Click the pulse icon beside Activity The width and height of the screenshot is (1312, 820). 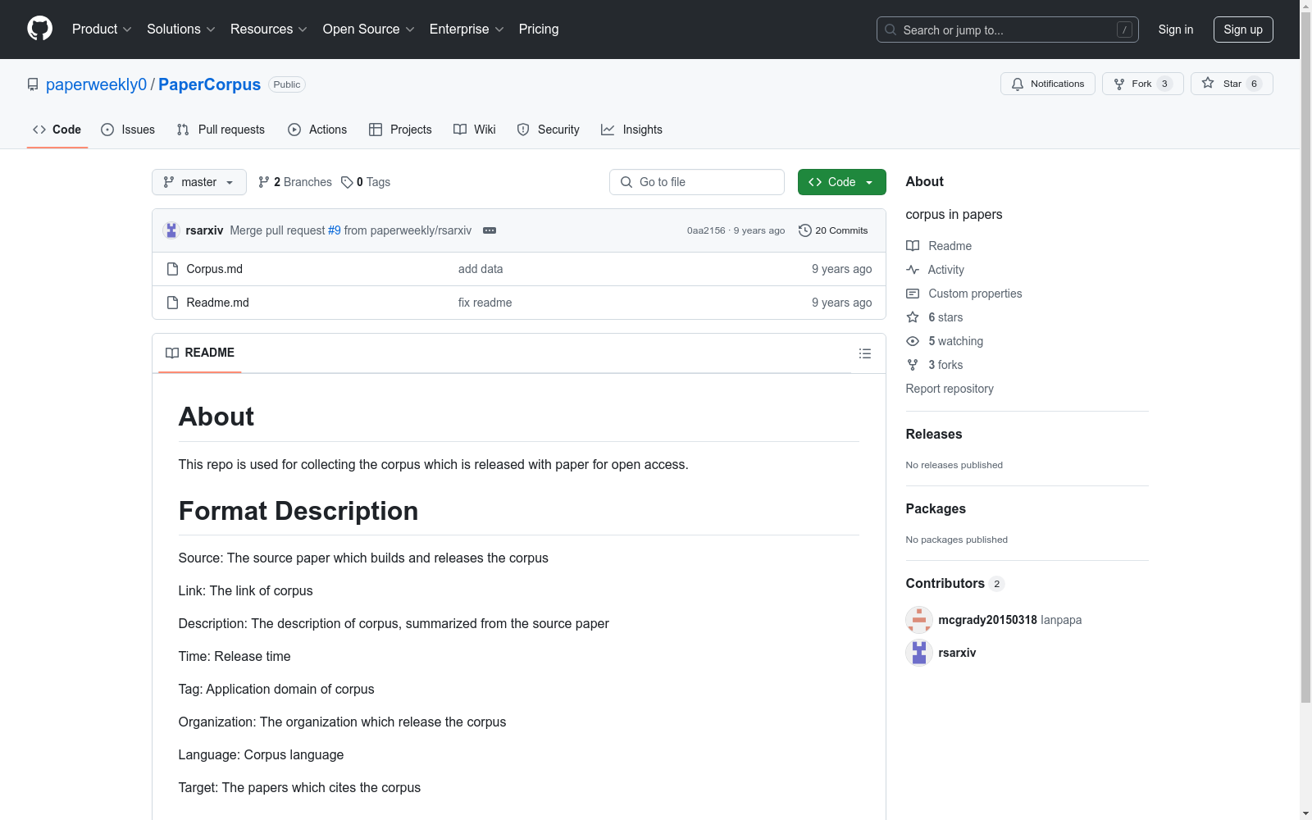[913, 270]
